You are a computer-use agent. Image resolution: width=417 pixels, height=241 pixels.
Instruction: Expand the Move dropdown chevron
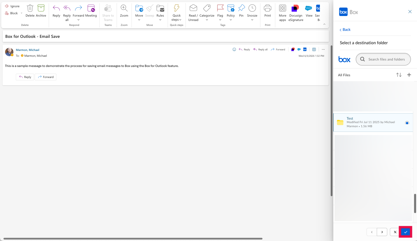[139, 20]
